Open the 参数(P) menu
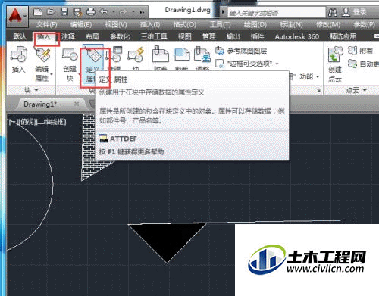The height and width of the screenshot is (296, 379). (364, 25)
